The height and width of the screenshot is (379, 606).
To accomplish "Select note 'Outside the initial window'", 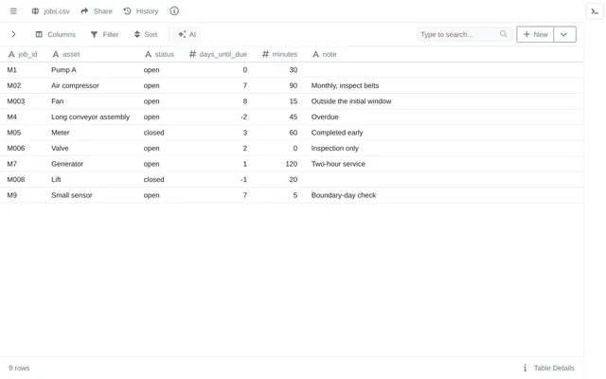I will click(351, 101).
